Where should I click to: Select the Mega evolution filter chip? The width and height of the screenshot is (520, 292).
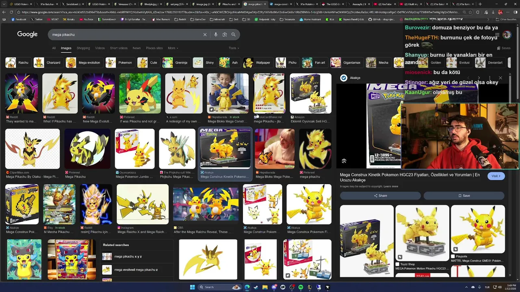[x=84, y=62]
